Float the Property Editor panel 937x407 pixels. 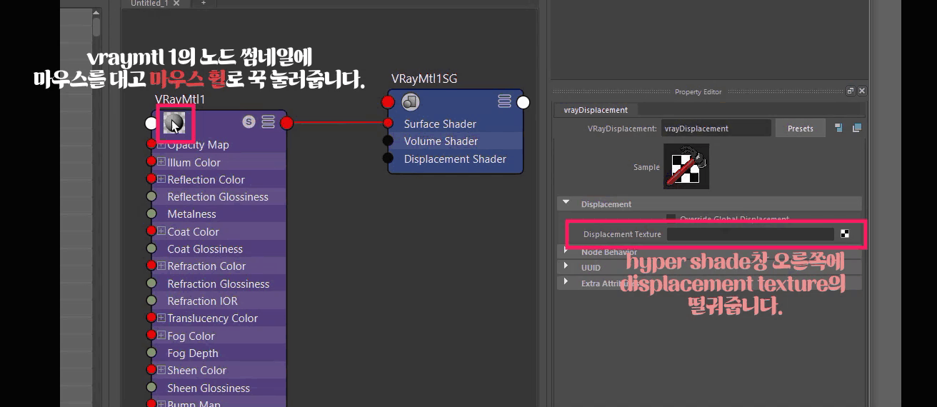(851, 91)
